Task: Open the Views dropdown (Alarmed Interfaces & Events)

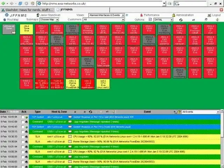Action: tap(106, 15)
